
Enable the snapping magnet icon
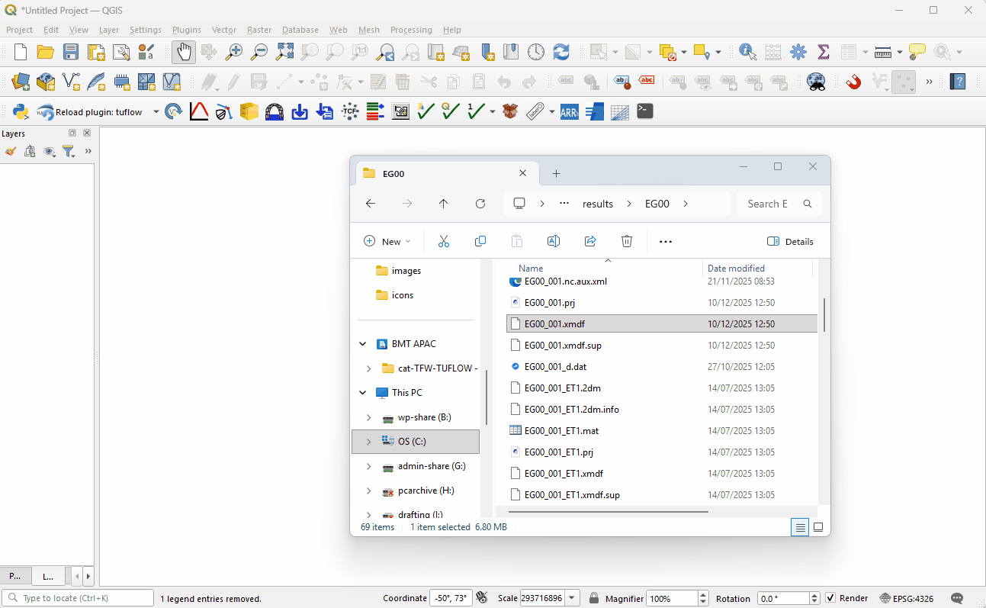pyautogui.click(x=853, y=81)
